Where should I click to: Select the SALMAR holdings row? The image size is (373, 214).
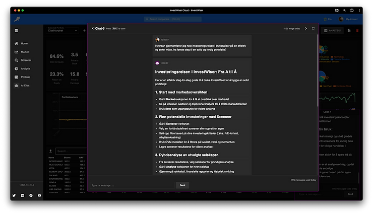68,175
